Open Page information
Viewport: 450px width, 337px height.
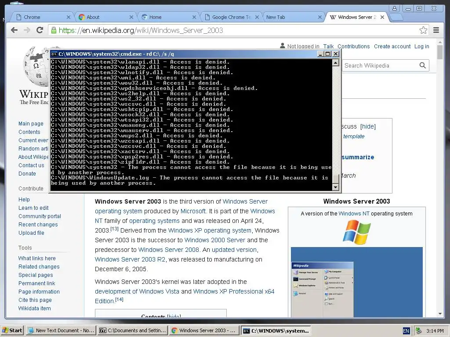[x=39, y=291]
